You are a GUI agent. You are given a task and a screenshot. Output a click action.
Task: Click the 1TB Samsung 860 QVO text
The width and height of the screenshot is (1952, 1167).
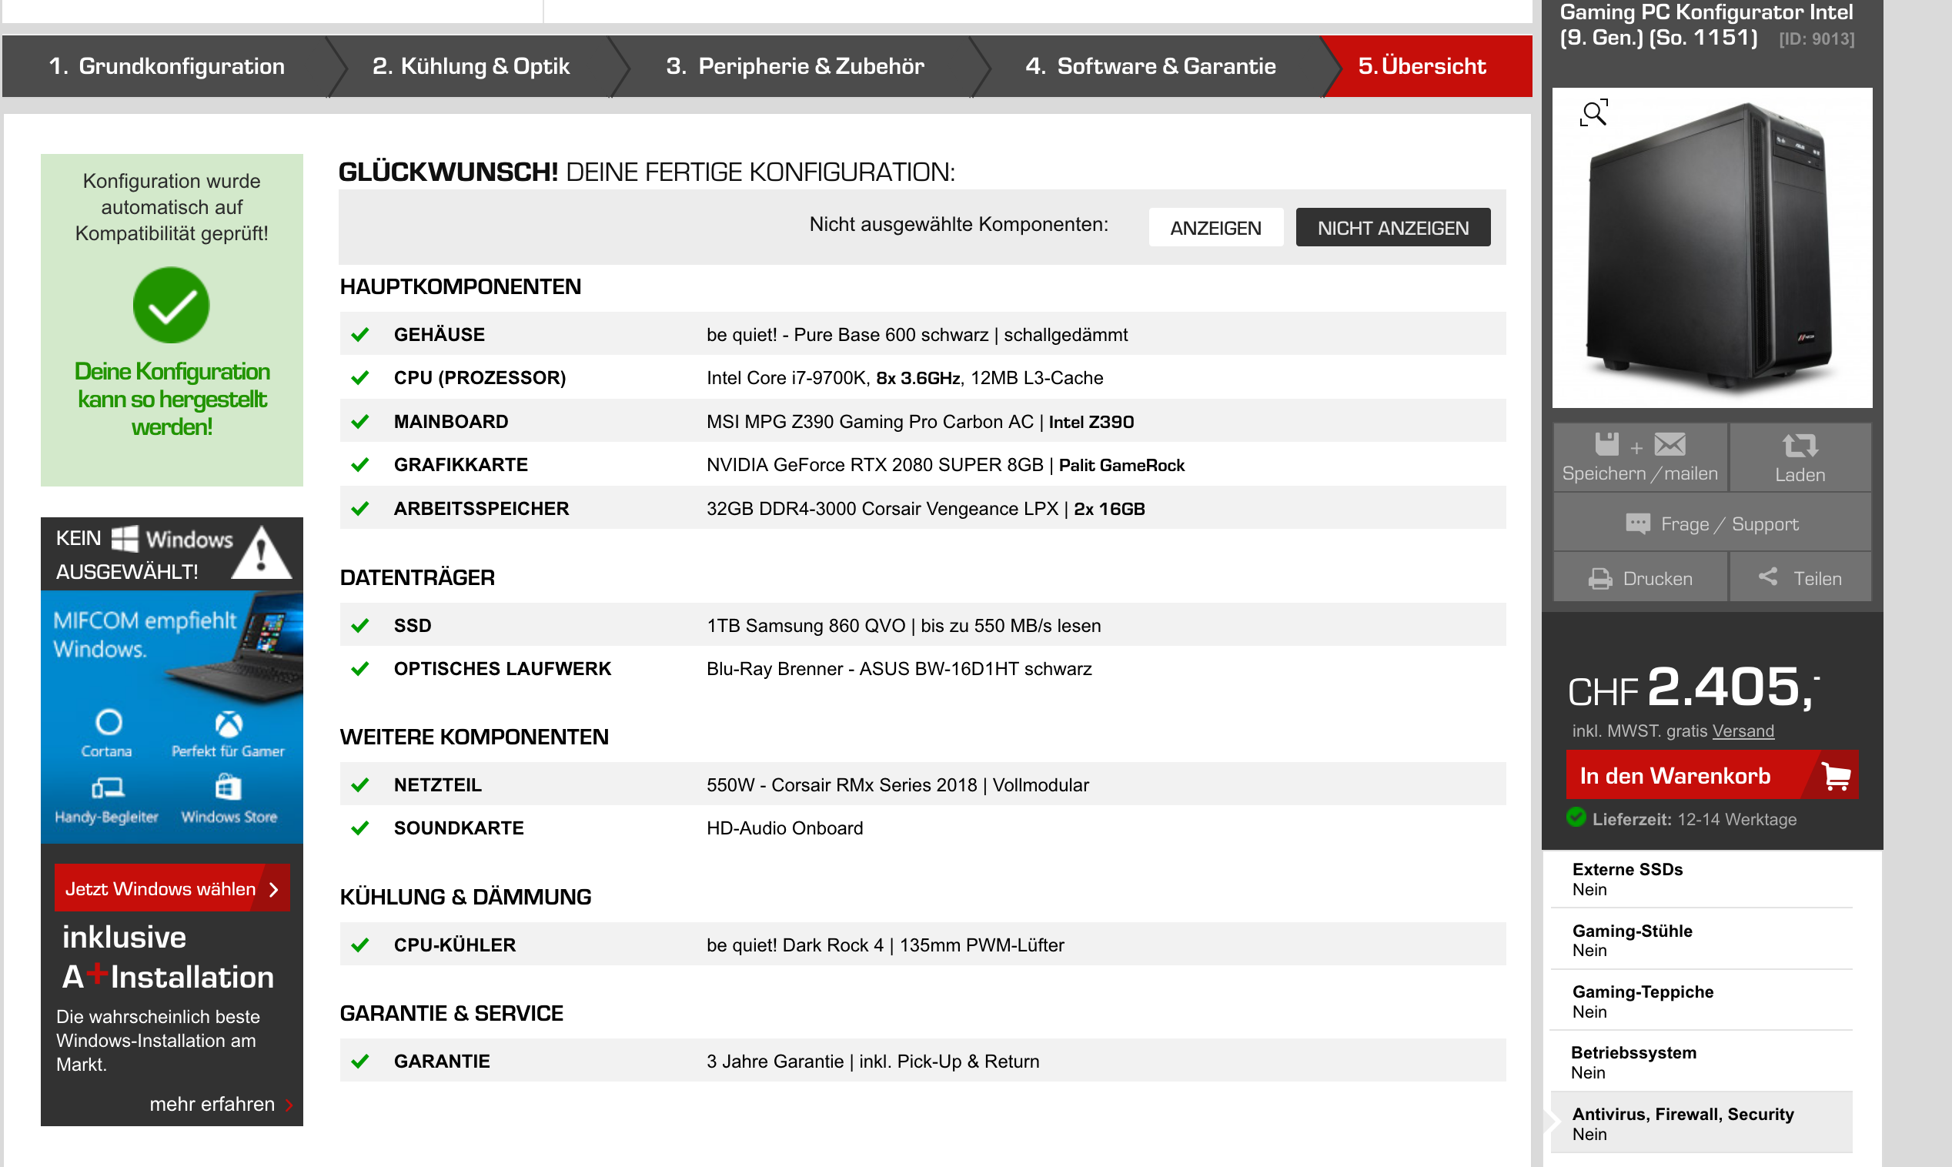tap(904, 626)
